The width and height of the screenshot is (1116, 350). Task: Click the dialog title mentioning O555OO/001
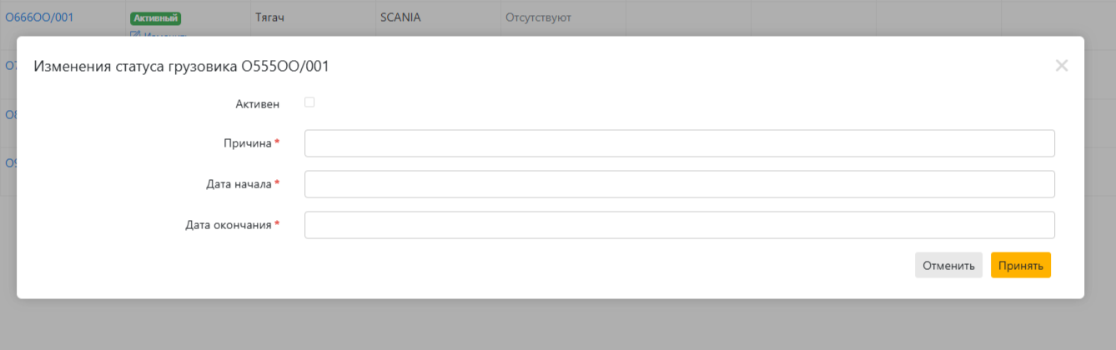coord(181,67)
